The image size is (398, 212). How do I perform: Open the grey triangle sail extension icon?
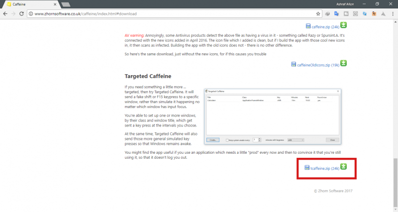[x=383, y=14]
